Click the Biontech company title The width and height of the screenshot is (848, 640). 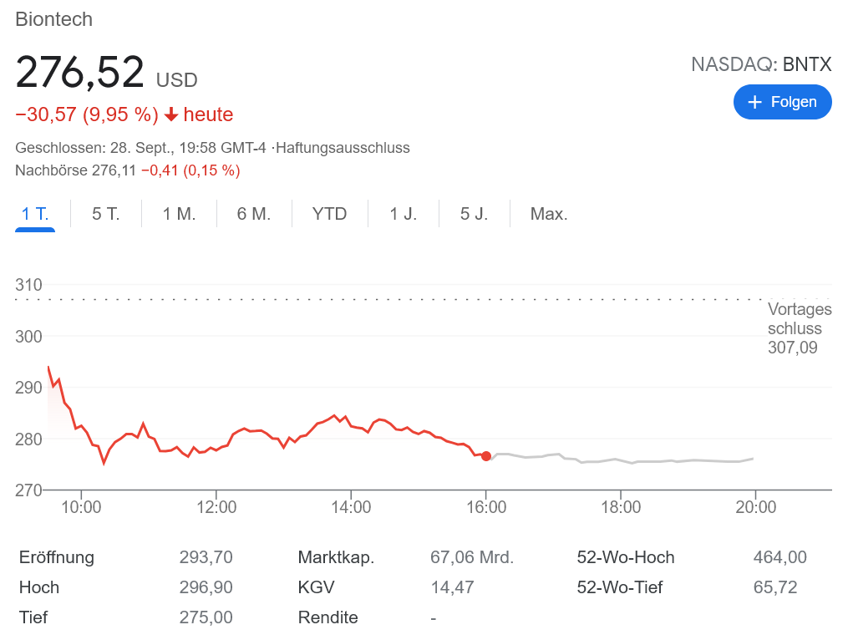tap(54, 19)
